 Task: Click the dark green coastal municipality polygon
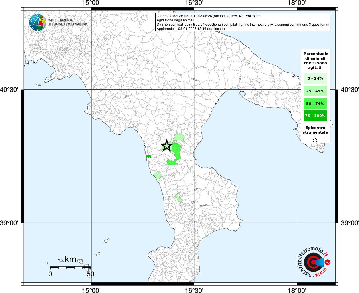point(148,156)
